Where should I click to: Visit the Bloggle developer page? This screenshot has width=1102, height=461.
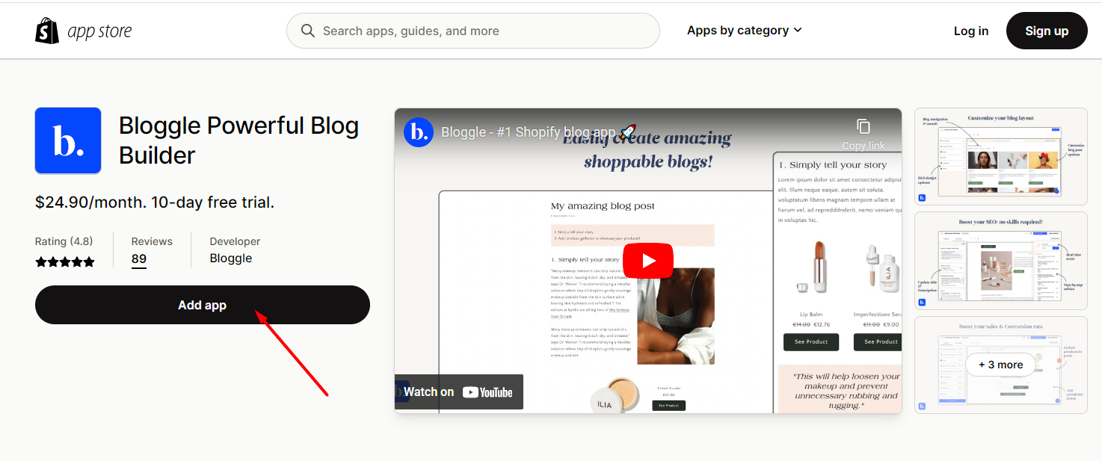click(x=230, y=258)
